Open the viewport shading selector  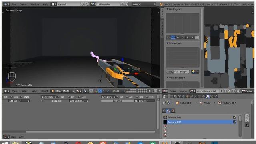tap(79, 91)
